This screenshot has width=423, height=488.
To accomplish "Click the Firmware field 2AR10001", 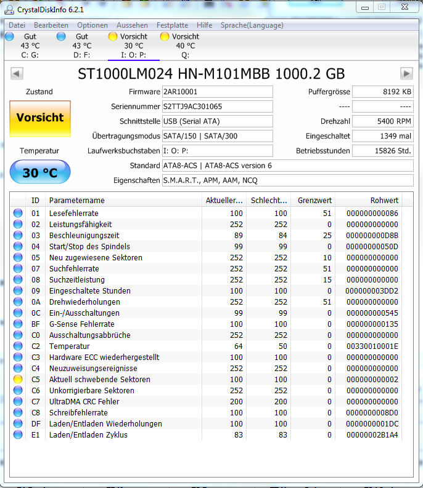I will pos(218,92).
